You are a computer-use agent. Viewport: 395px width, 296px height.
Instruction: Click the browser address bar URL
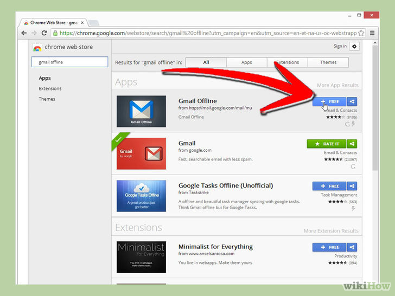pyautogui.click(x=208, y=33)
